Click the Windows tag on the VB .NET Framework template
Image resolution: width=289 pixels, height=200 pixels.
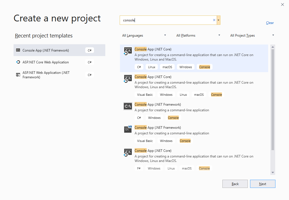(x=166, y=141)
